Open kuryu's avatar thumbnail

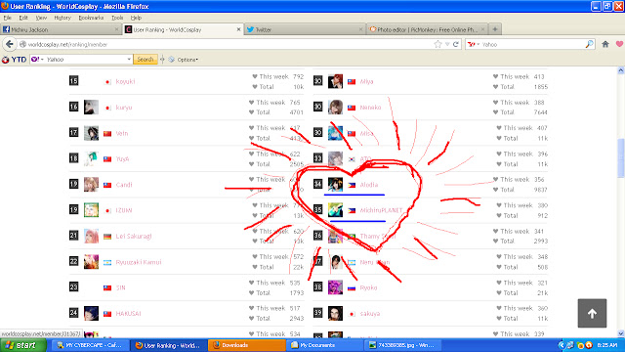pos(91,107)
